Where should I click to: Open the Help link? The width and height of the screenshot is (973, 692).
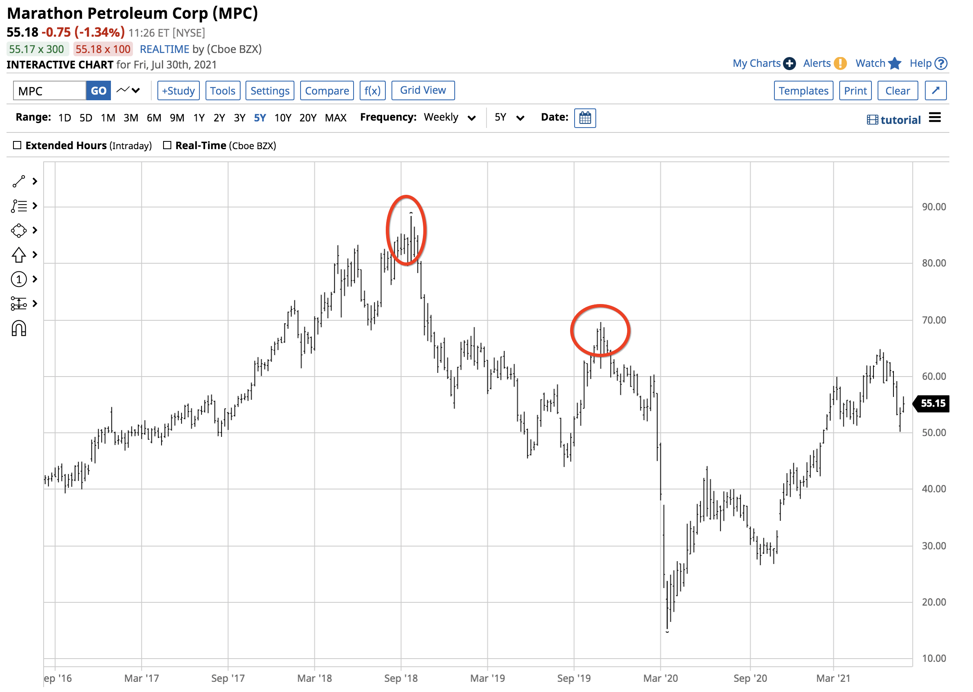tap(920, 64)
